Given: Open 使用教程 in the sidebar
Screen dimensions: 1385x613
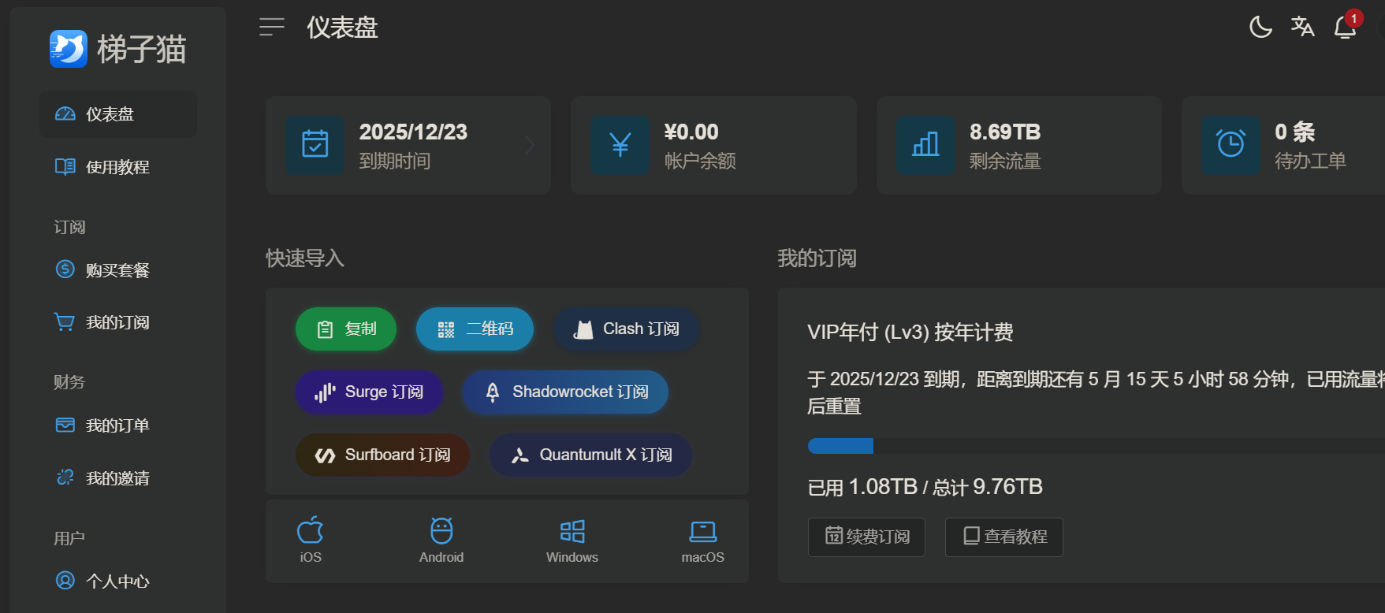Looking at the screenshot, I should point(118,167).
